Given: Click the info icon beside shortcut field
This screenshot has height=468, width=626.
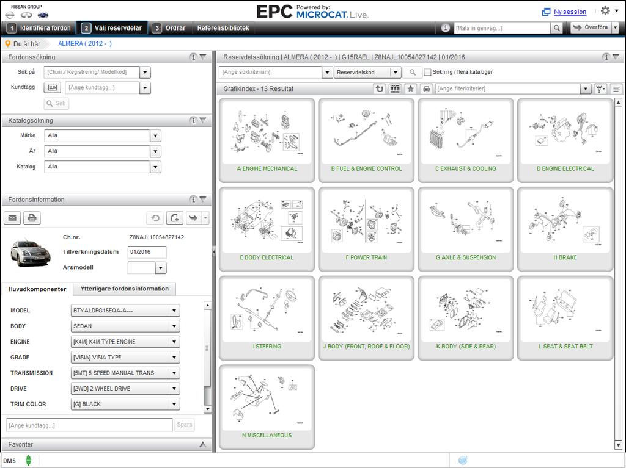Looking at the screenshot, I should coord(445,28).
